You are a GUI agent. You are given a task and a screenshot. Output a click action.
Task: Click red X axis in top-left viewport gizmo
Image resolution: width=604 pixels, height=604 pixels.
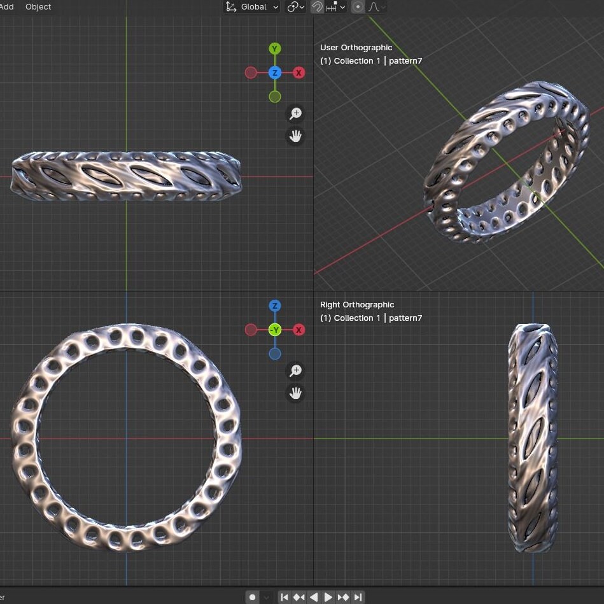pyautogui.click(x=299, y=73)
